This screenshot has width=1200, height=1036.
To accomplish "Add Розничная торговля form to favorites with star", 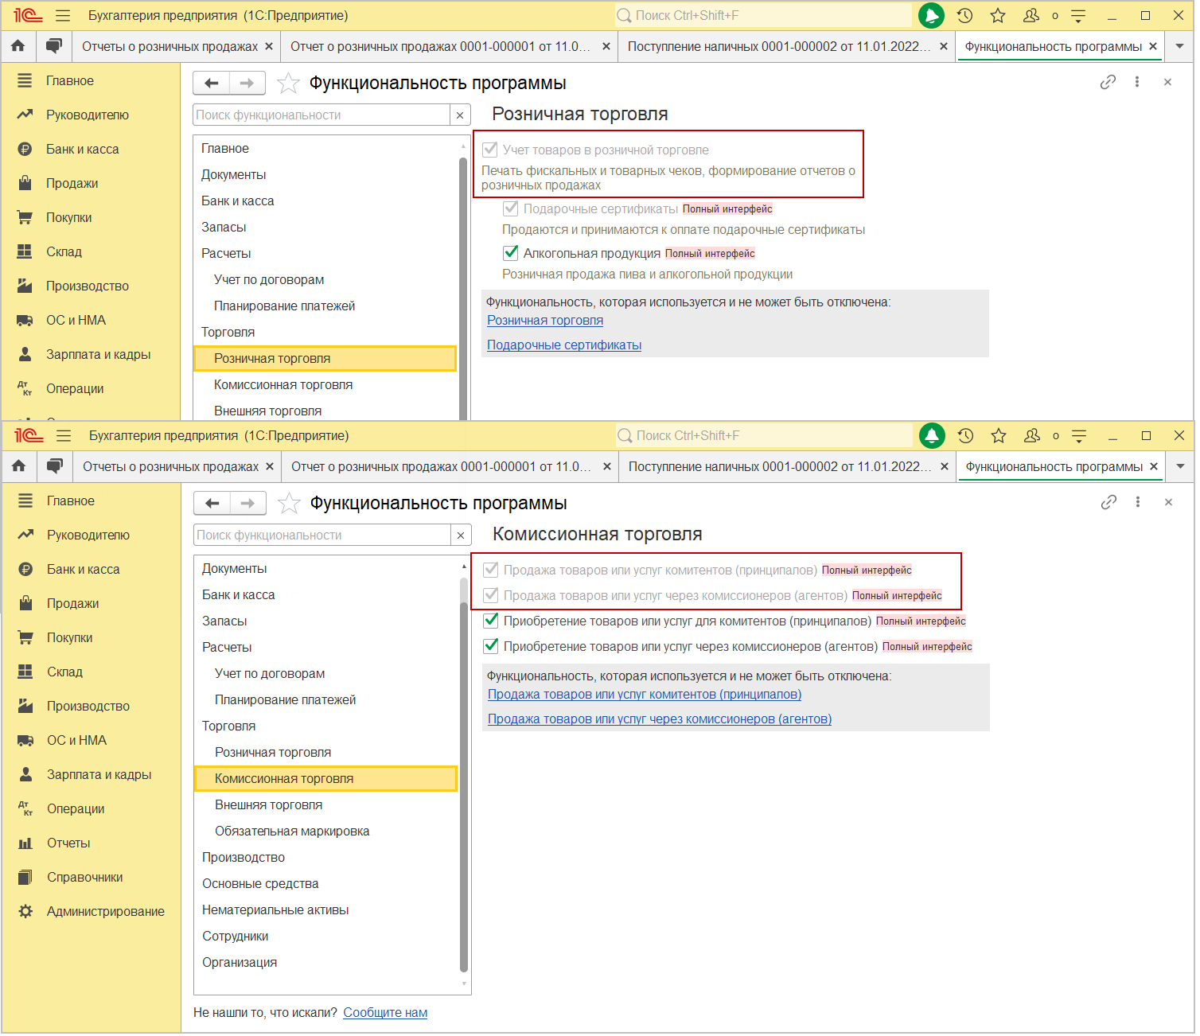I will 288,83.
